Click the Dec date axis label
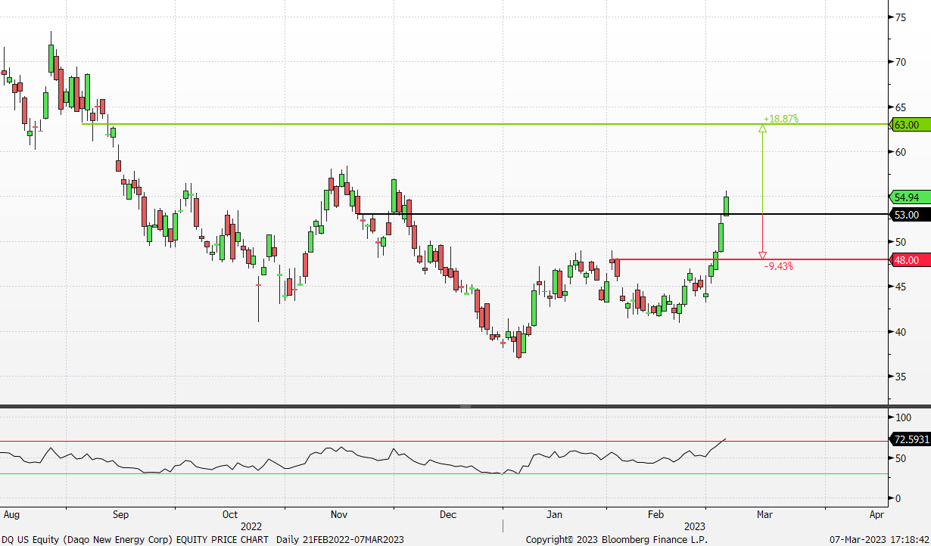The image size is (931, 546). click(x=448, y=514)
